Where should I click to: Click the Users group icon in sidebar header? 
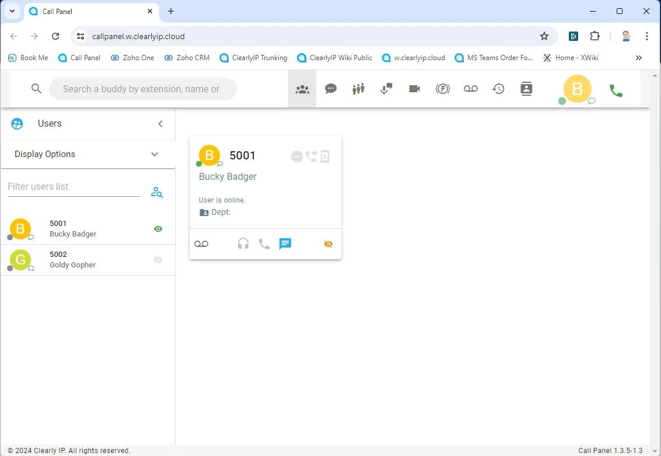click(x=17, y=124)
